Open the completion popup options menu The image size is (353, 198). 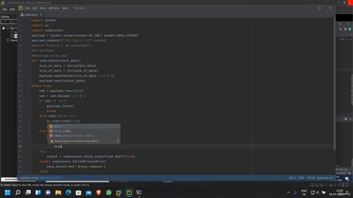click(x=117, y=141)
